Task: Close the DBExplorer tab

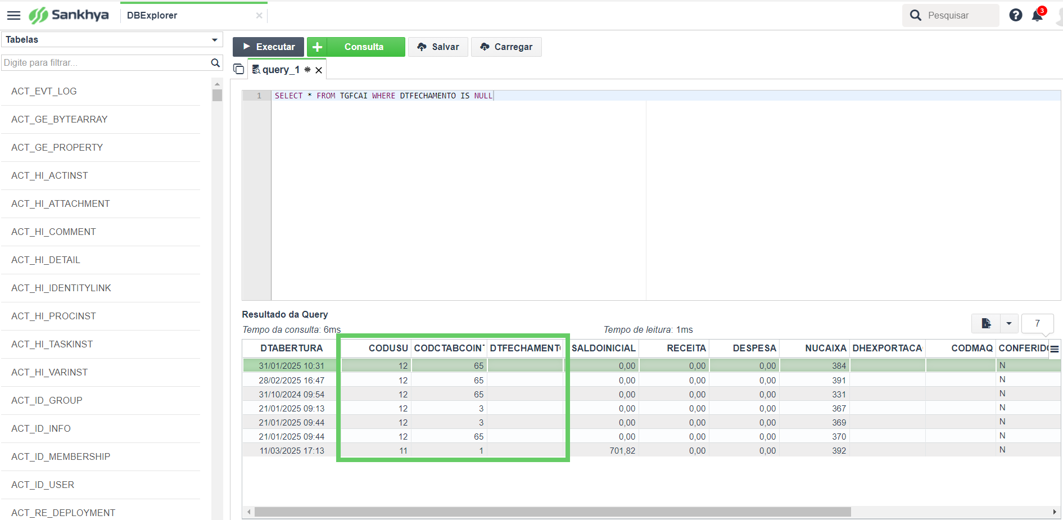Action: point(259,16)
